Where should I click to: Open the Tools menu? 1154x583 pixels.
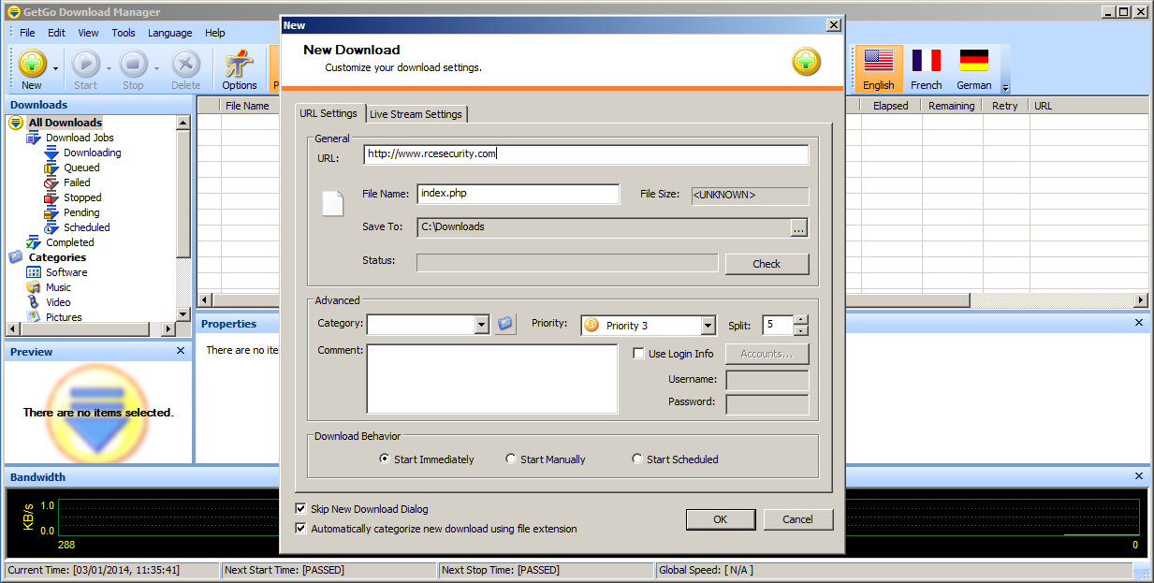[124, 33]
